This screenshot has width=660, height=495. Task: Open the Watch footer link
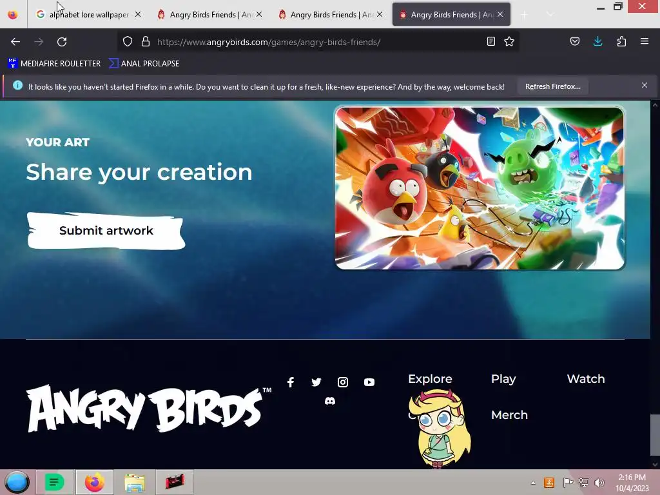(585, 379)
